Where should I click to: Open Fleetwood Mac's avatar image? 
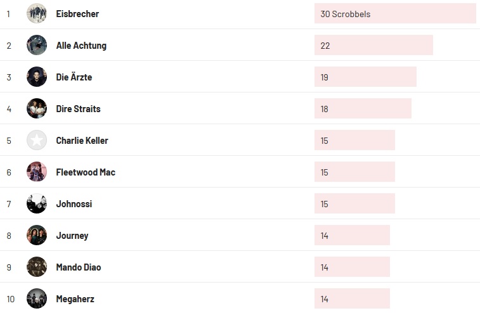point(37,172)
